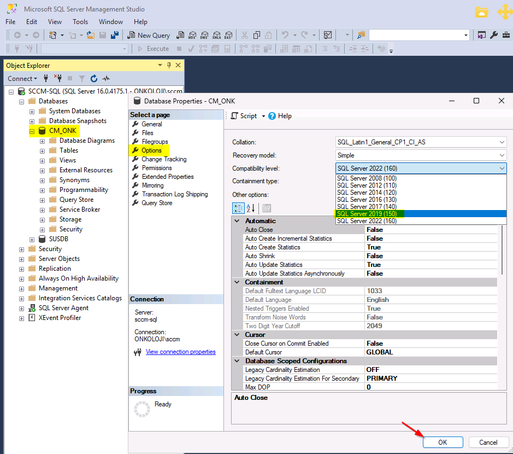The height and width of the screenshot is (454, 513).
Task: Collapse Database Scoped Configurations category
Action: click(237, 360)
